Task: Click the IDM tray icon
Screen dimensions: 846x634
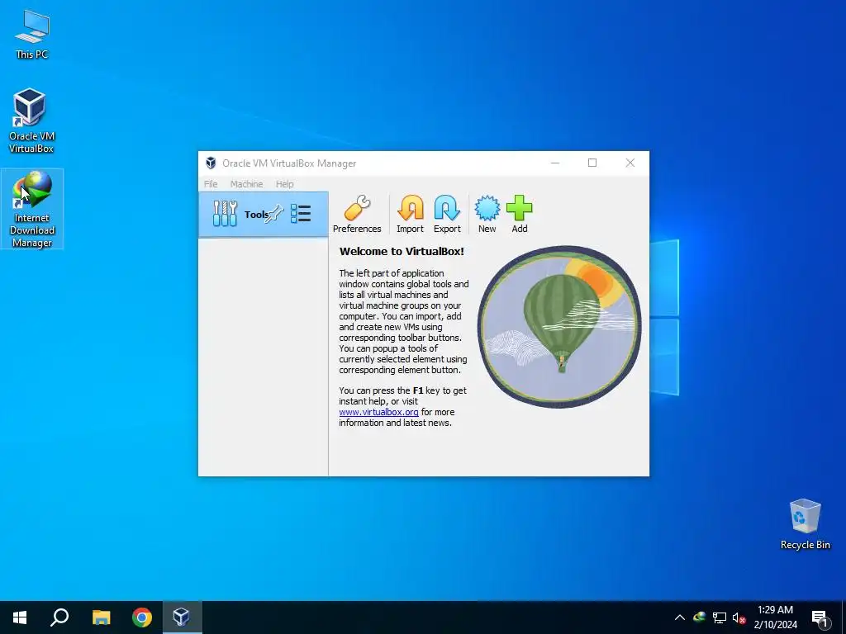Action: (700, 617)
